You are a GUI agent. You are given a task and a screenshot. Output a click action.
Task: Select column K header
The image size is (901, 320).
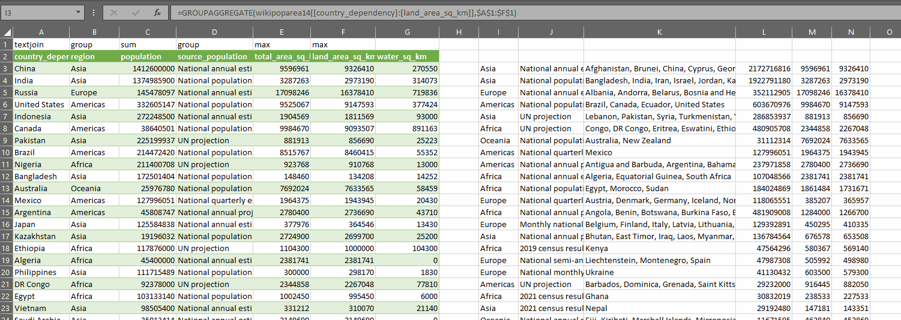click(660, 32)
